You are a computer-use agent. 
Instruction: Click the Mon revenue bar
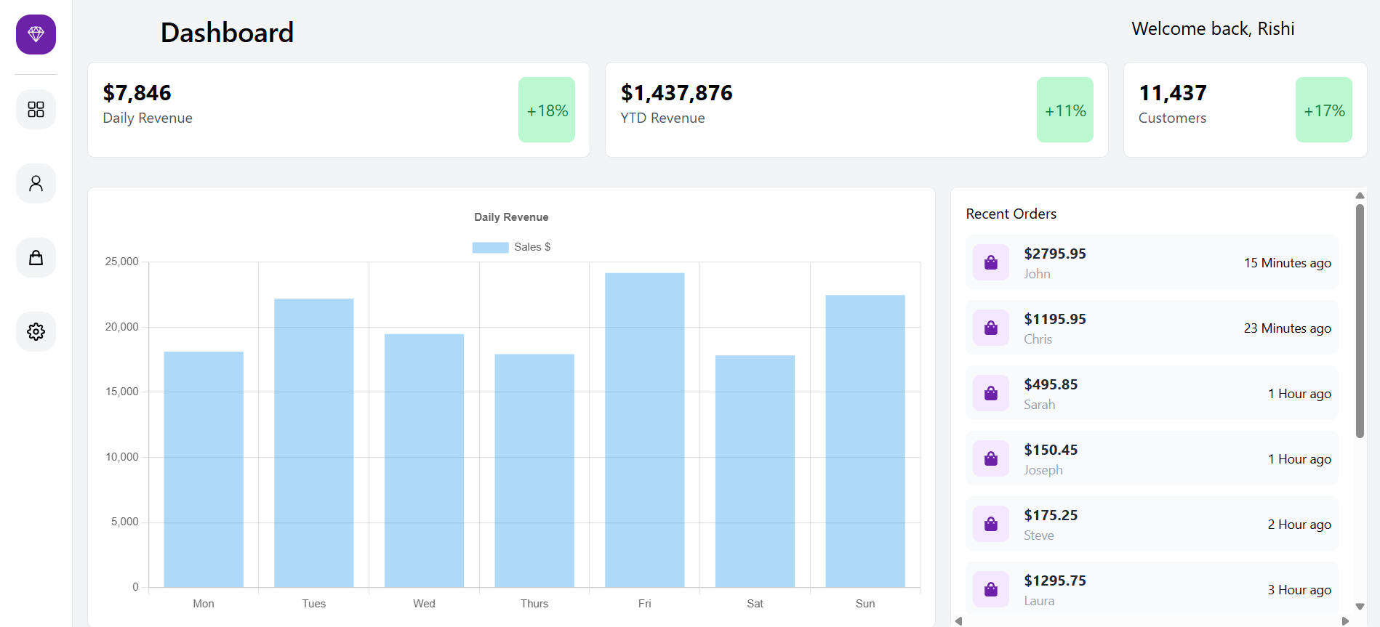[x=204, y=469]
